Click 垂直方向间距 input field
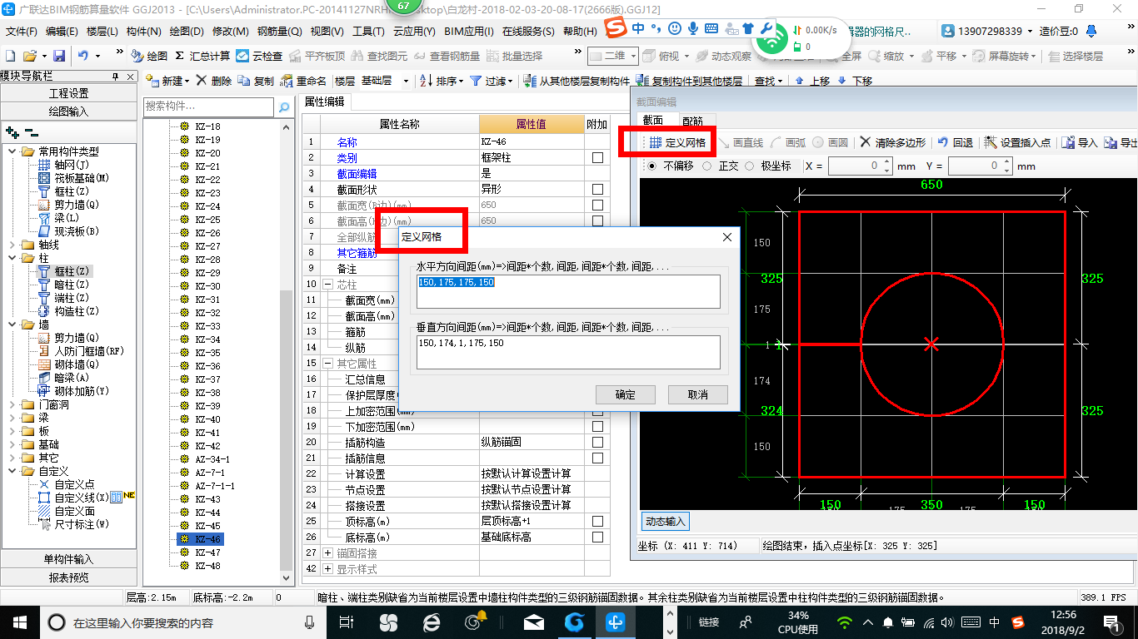The width and height of the screenshot is (1138, 639). pyautogui.click(x=569, y=352)
